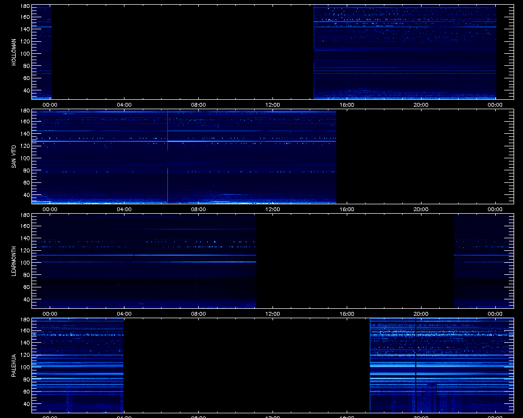Image resolution: width=523 pixels, height=418 pixels.
Task: Click the 140 frequency label on Holloman axis
Action: coord(25,29)
